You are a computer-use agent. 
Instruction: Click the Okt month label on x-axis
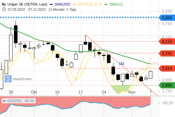(34, 92)
